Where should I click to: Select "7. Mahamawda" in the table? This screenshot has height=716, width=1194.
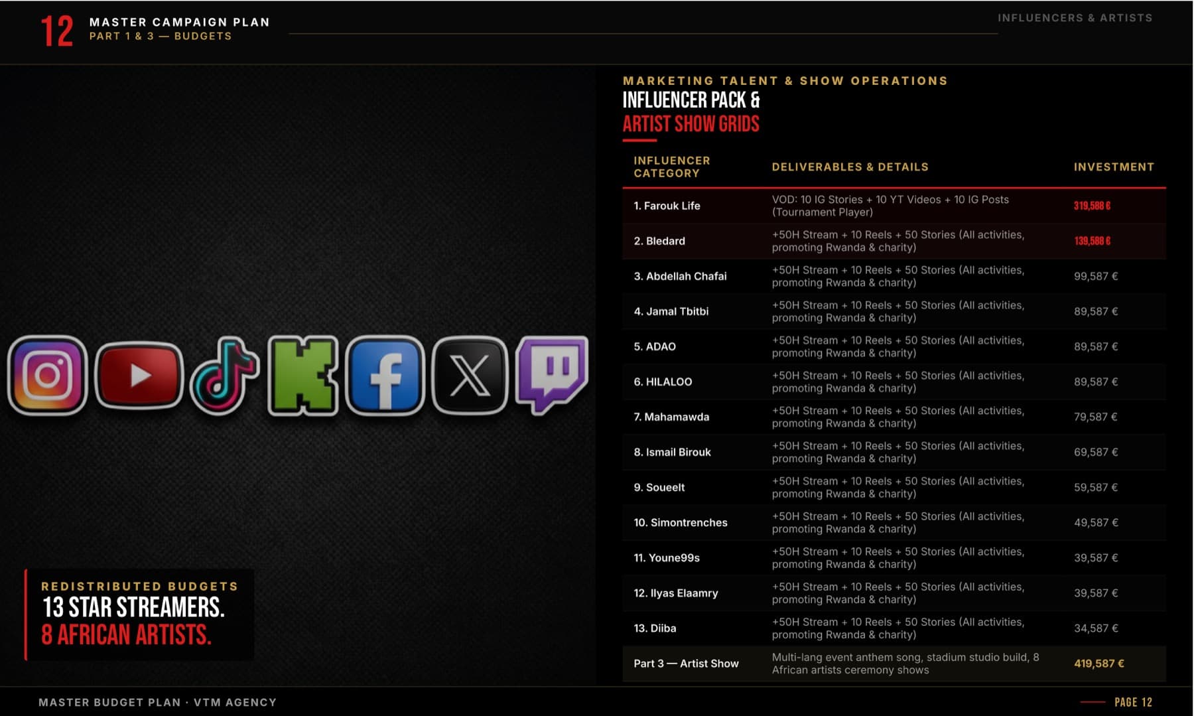tap(671, 417)
